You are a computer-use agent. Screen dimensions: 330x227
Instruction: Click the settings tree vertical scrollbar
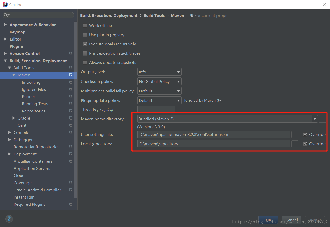(76, 110)
